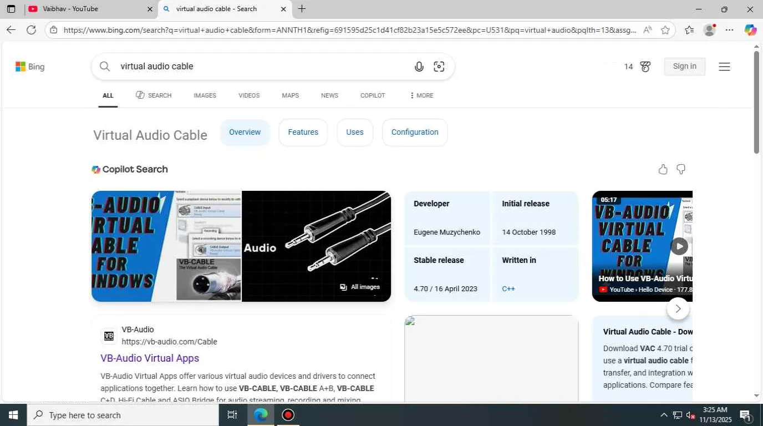Refresh the current page
Image resolution: width=763 pixels, height=426 pixels.
pos(31,30)
